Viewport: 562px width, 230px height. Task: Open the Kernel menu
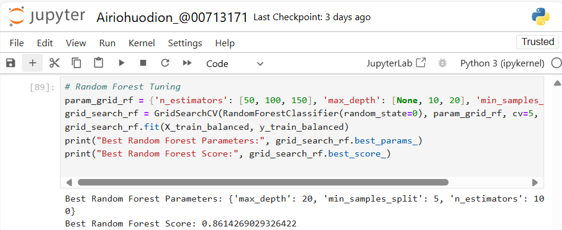click(141, 43)
